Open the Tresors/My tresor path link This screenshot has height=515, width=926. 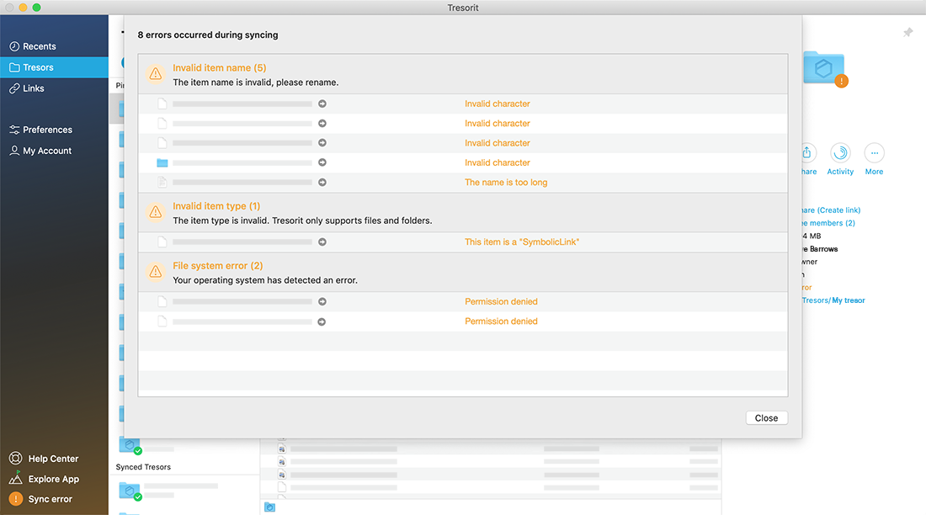(833, 300)
